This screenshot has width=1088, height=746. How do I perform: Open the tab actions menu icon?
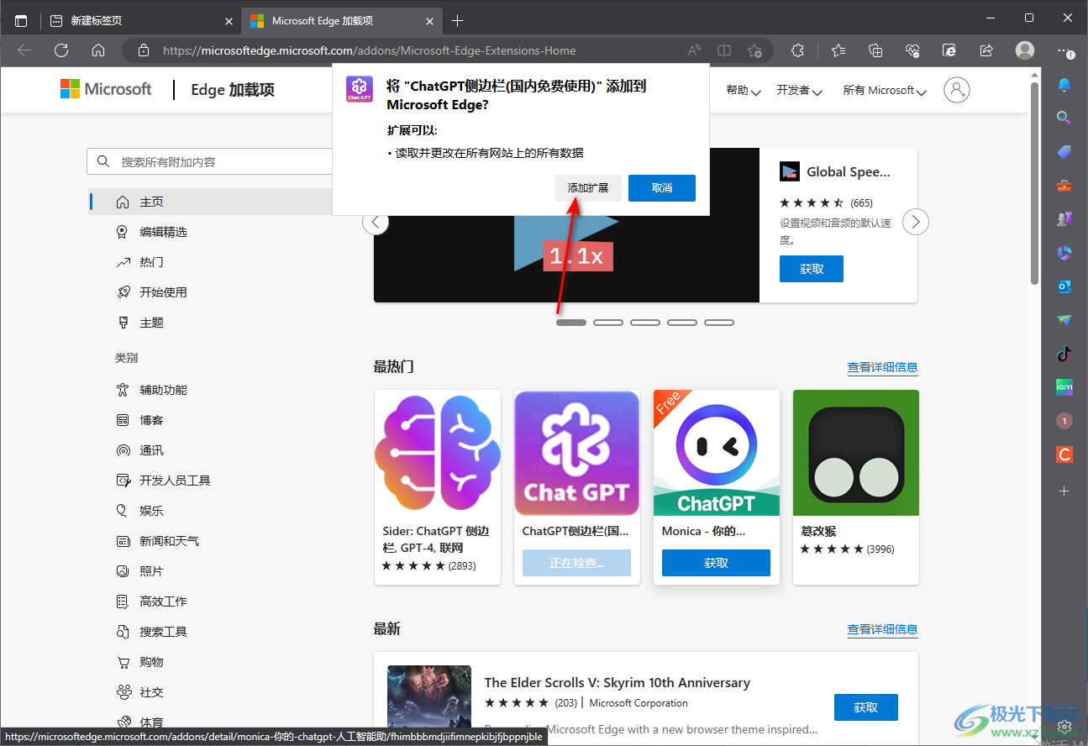coord(21,20)
